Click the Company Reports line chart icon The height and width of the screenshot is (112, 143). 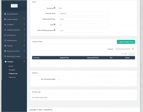point(5,30)
